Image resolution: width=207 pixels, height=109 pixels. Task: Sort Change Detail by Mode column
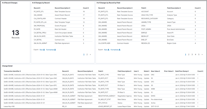146,71
